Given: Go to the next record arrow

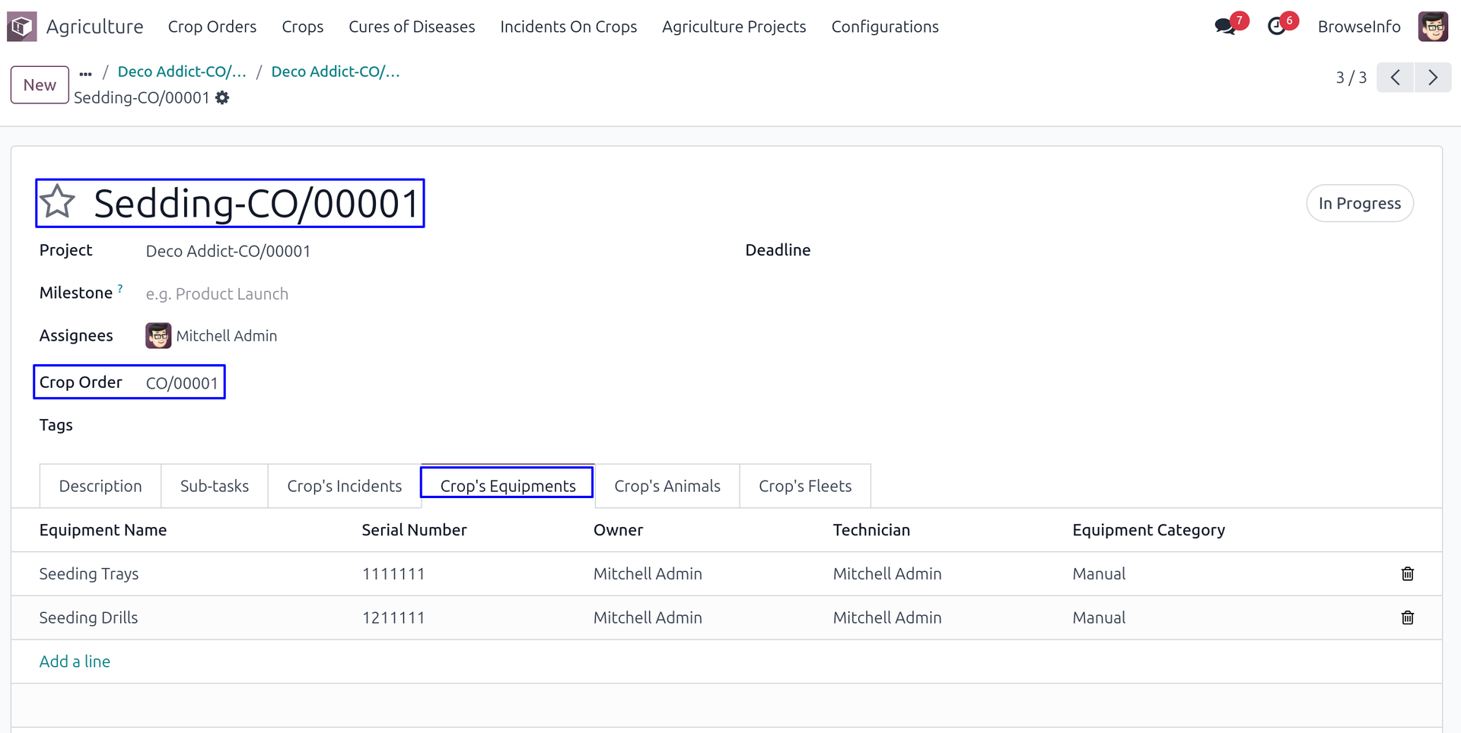Looking at the screenshot, I should click(1432, 78).
